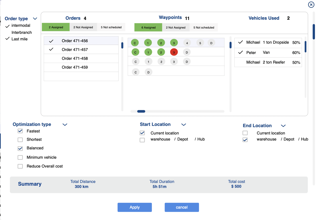The height and width of the screenshot is (220, 318).
Task: Click checkmark next to Order 471-457
Action: tap(51, 49)
